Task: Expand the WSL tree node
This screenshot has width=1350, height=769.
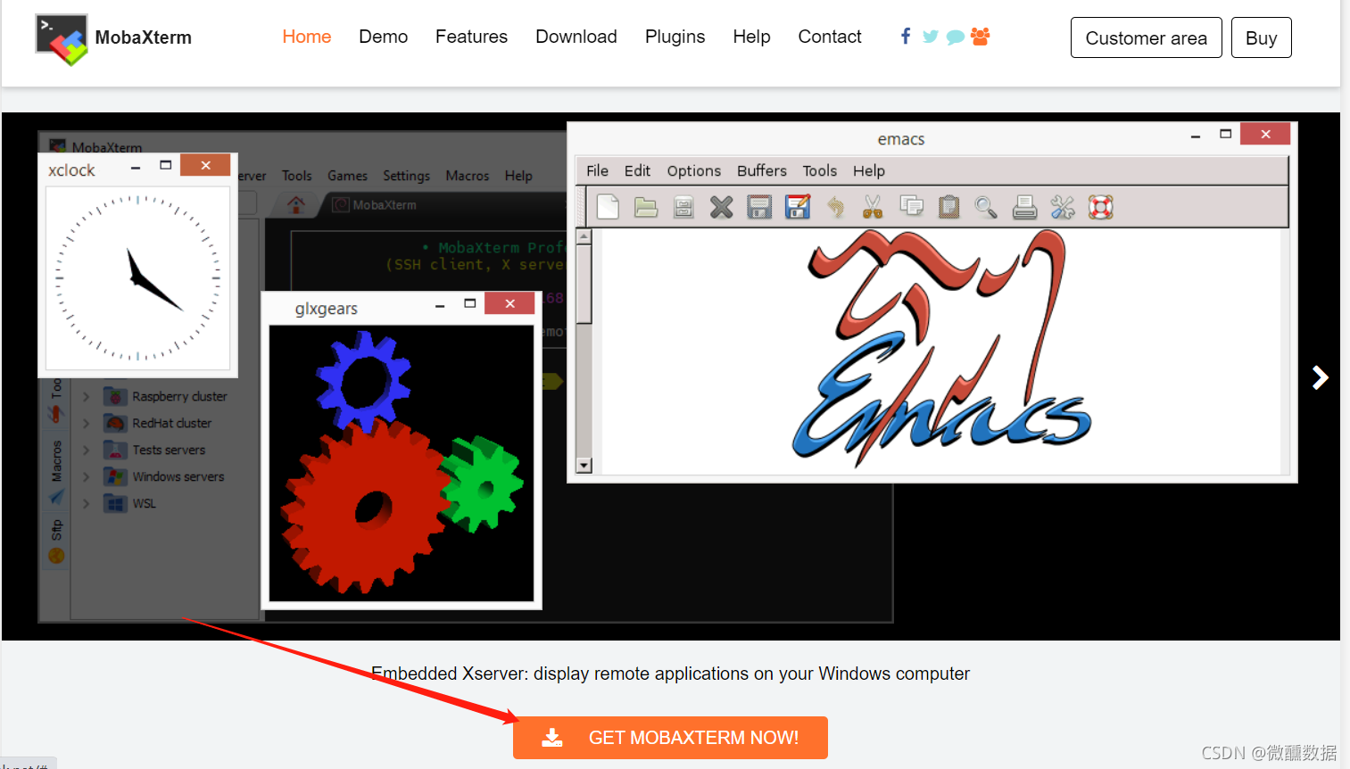Action: tap(87, 503)
